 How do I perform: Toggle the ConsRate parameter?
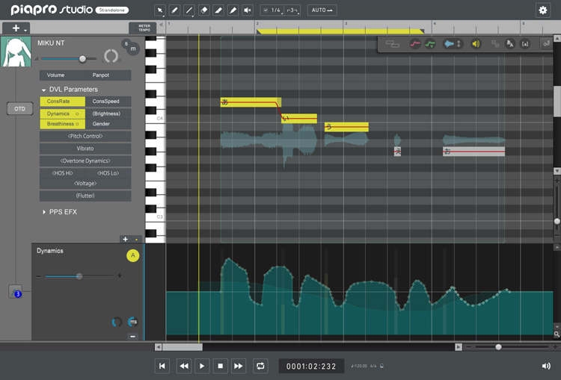(63, 102)
